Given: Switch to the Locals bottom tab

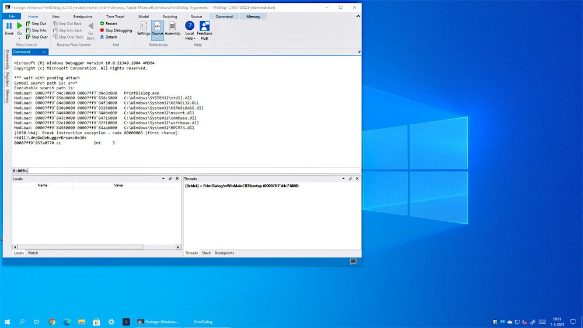Looking at the screenshot, I should [19, 253].
